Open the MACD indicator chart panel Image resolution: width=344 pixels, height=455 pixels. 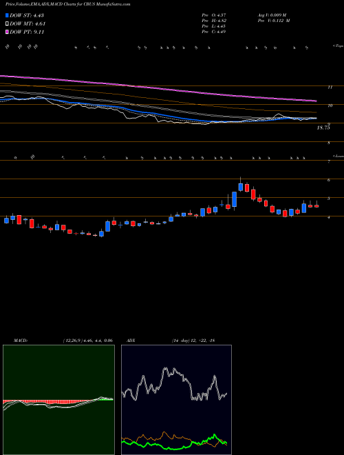tap(58, 400)
